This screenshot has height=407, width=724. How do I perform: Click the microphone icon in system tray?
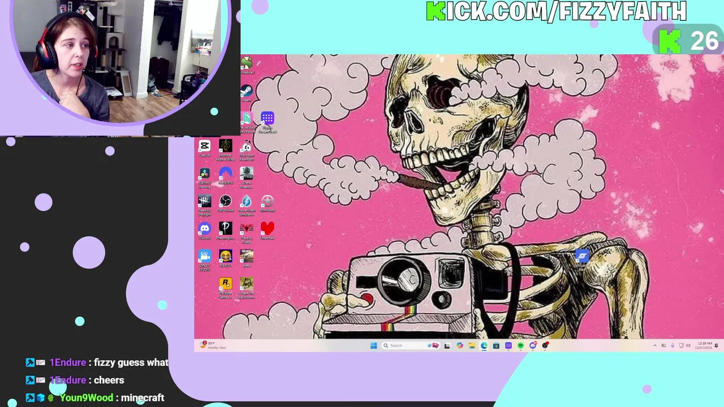pos(673,345)
